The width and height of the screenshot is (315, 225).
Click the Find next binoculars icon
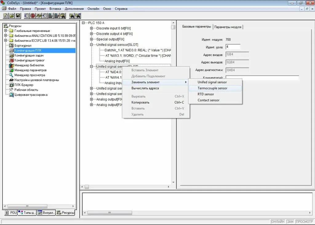(x=78, y=16)
